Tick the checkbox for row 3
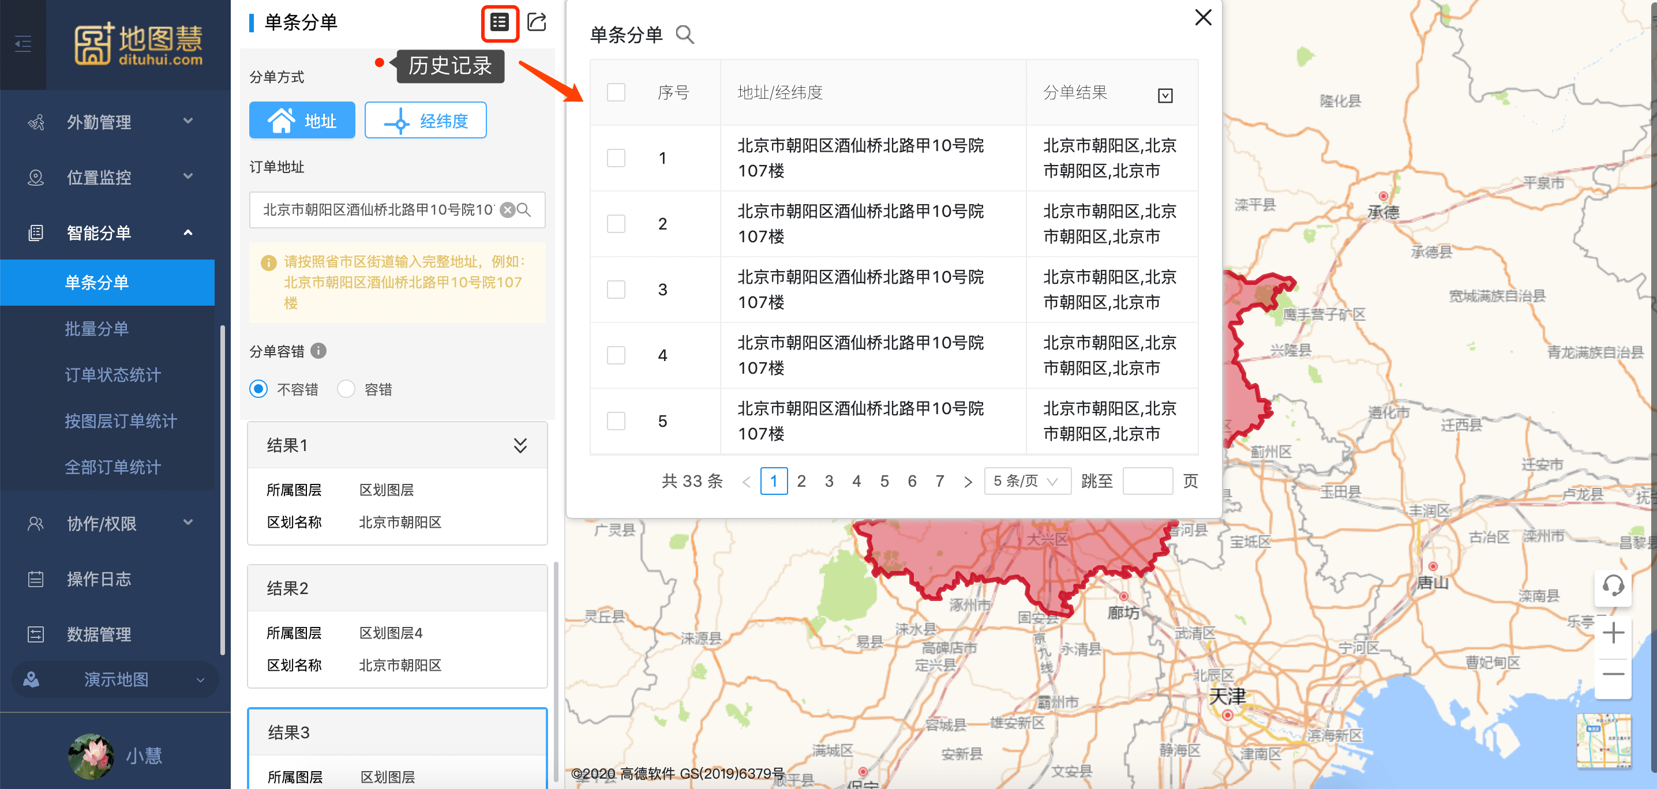The image size is (1657, 789). tap(616, 289)
